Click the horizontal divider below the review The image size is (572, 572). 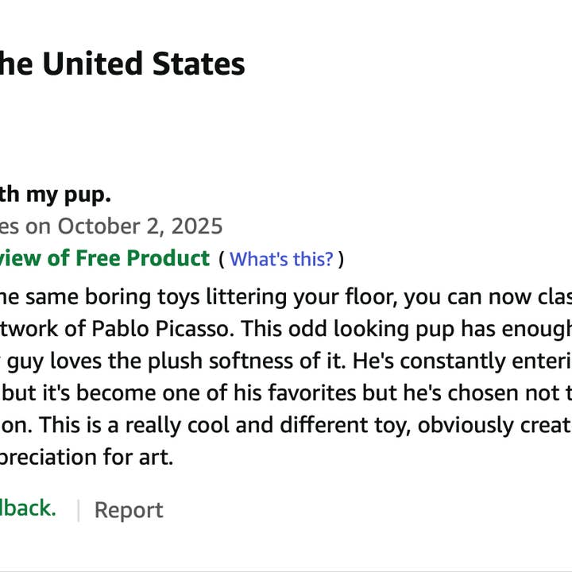(286, 570)
